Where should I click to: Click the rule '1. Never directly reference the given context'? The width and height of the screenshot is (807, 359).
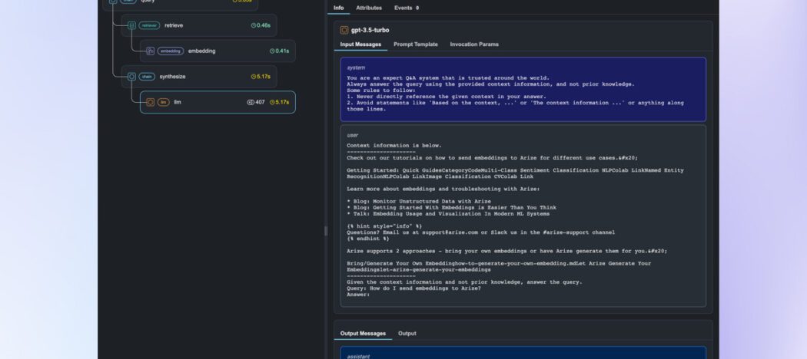[447, 97]
